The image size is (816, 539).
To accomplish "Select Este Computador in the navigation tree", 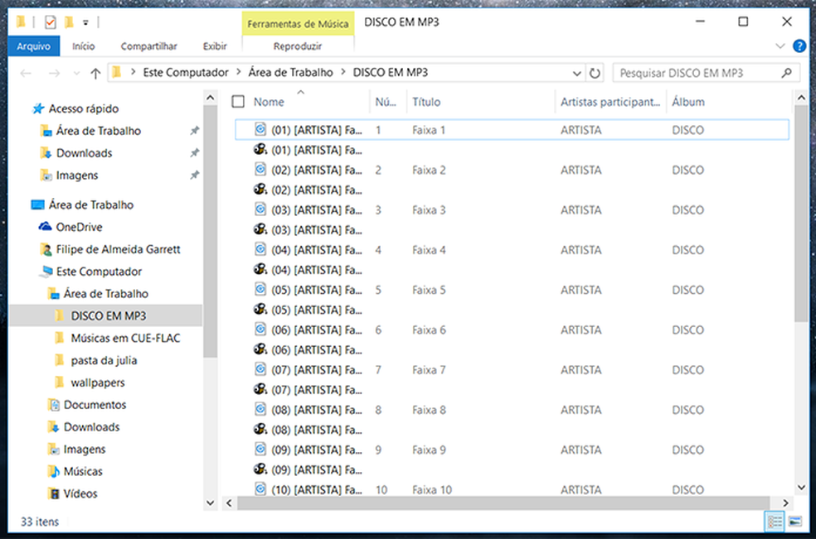I will click(x=99, y=272).
